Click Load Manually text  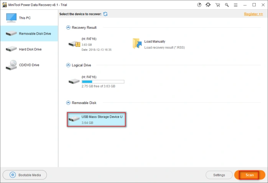[155, 41]
